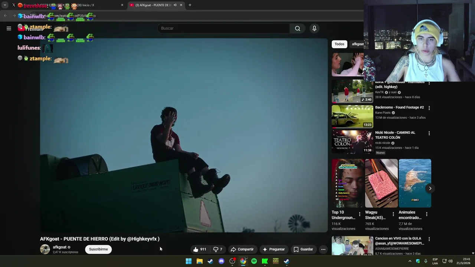Click the tray microphone icon
The image size is (475, 267).
coord(426,261)
